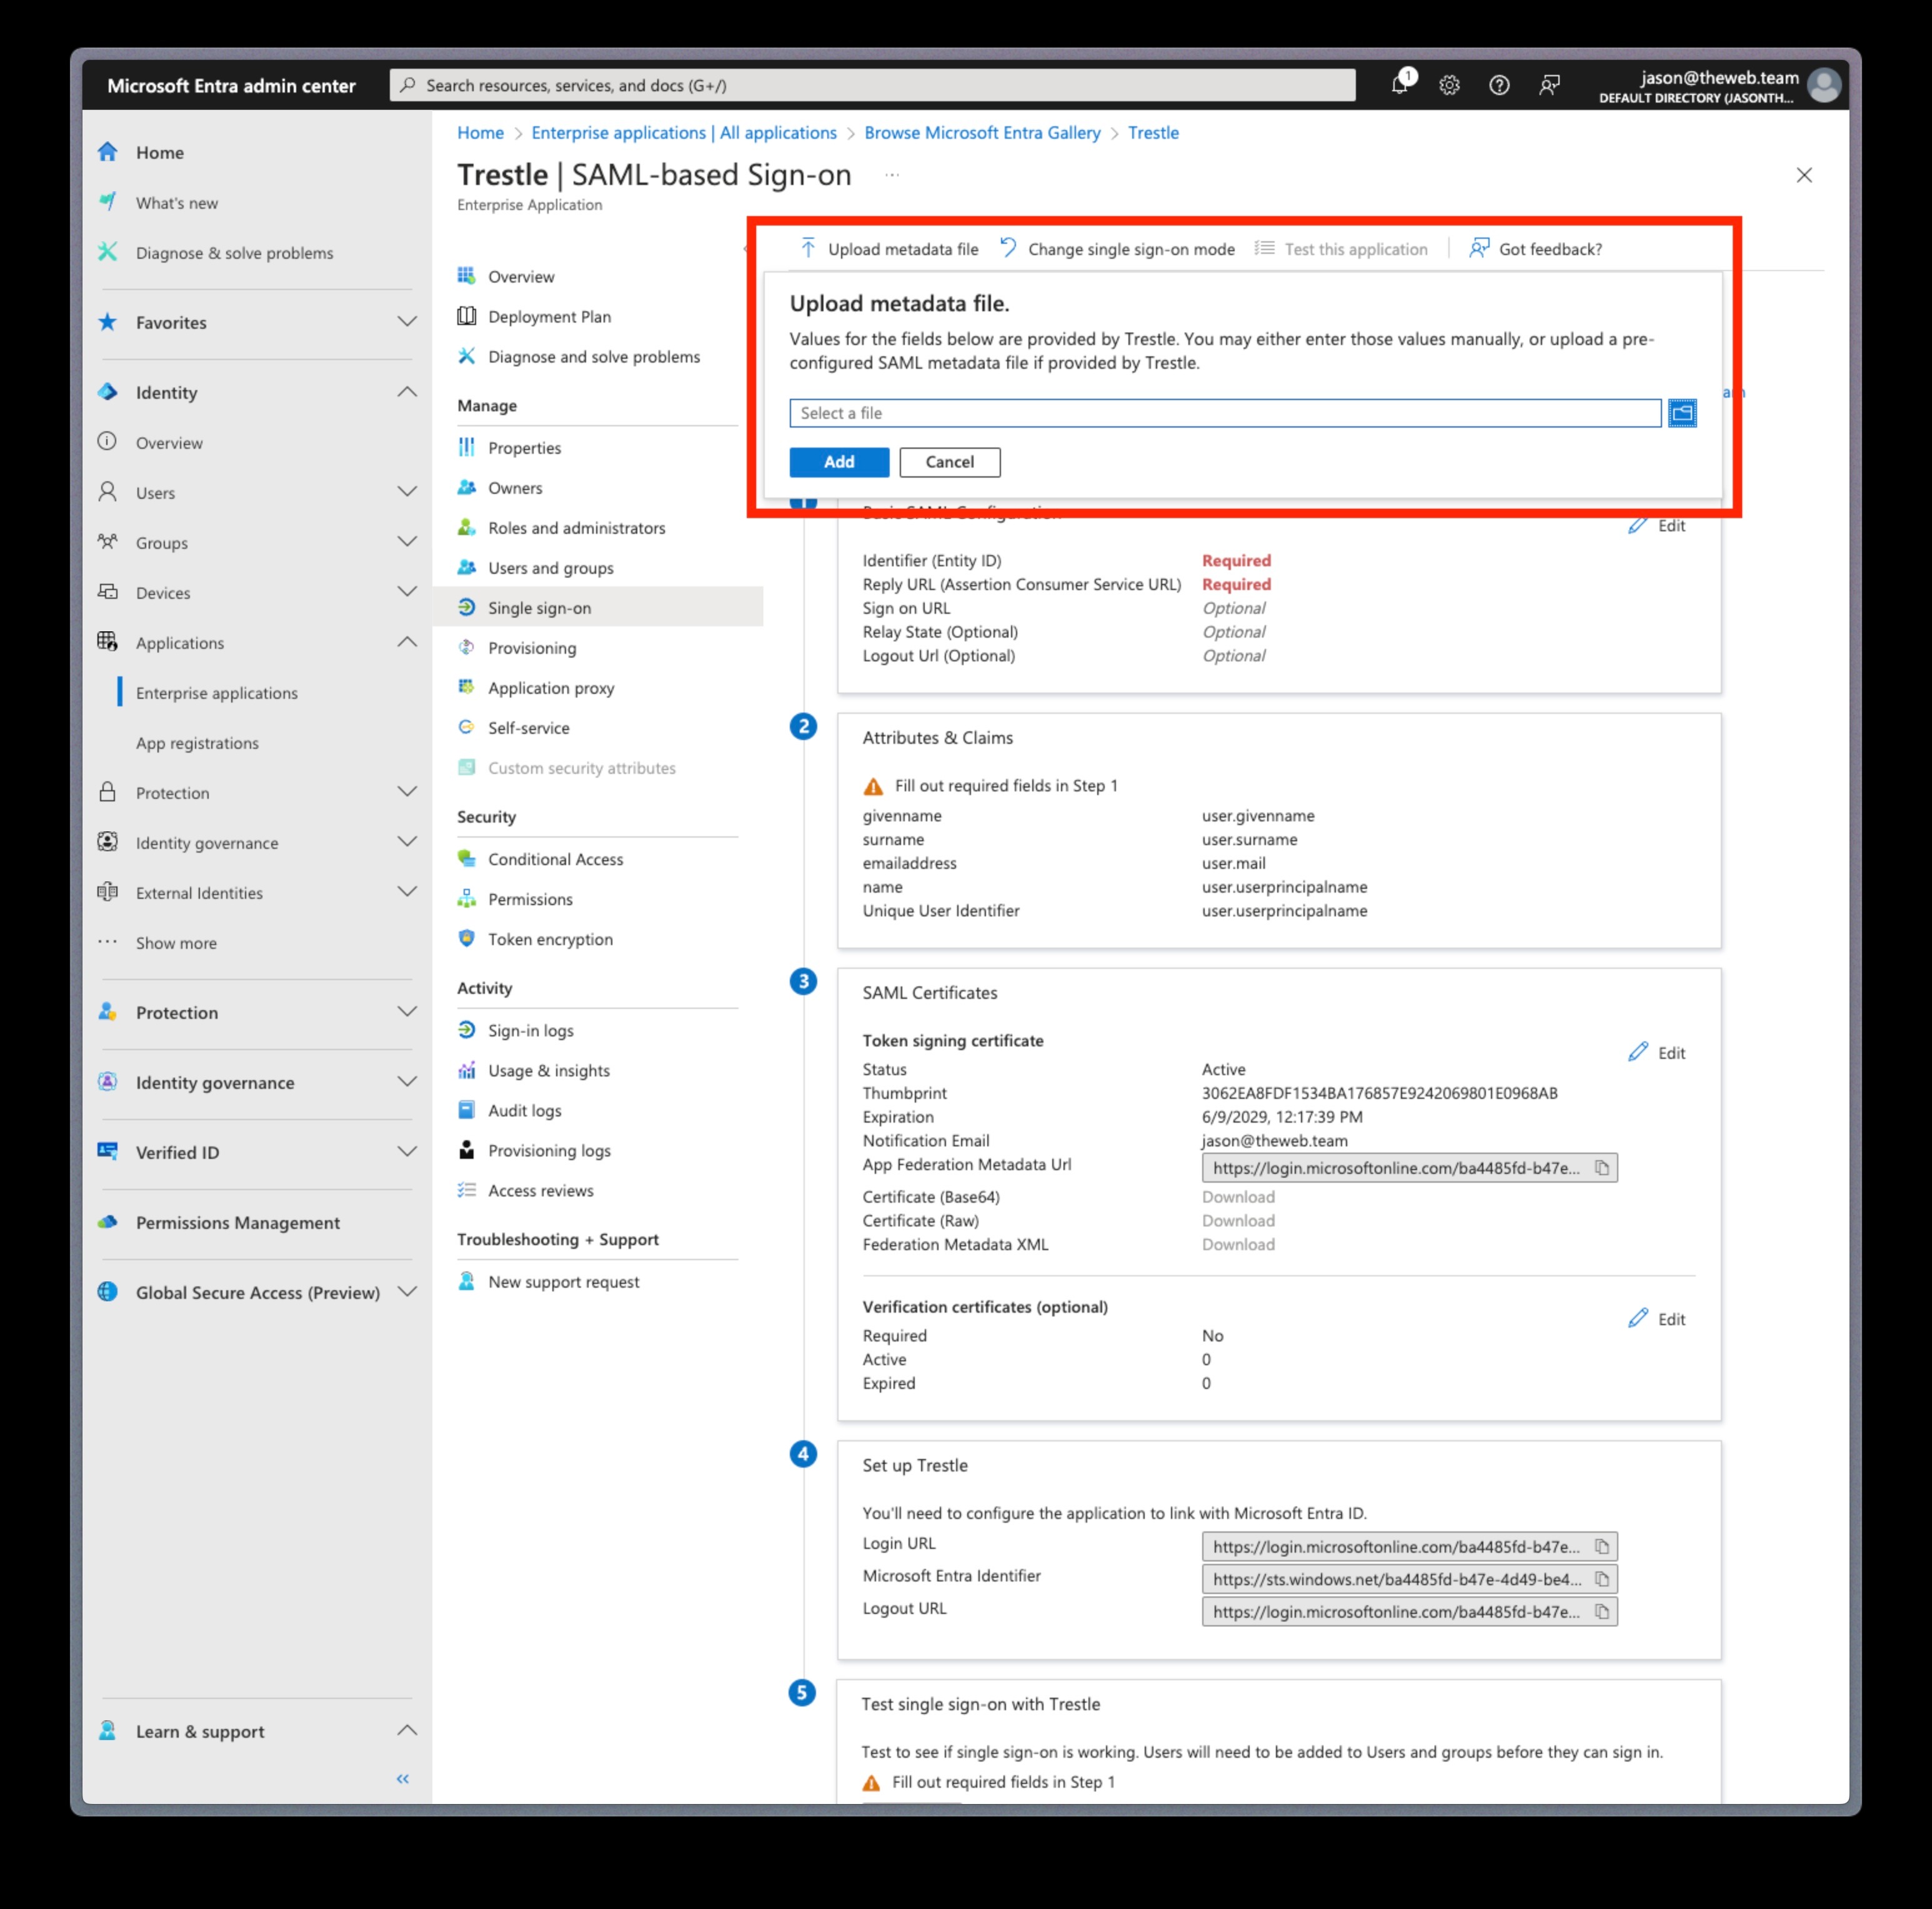The image size is (1932, 1909).
Task: Click the feedback icon in top bar
Action: click(x=1549, y=86)
